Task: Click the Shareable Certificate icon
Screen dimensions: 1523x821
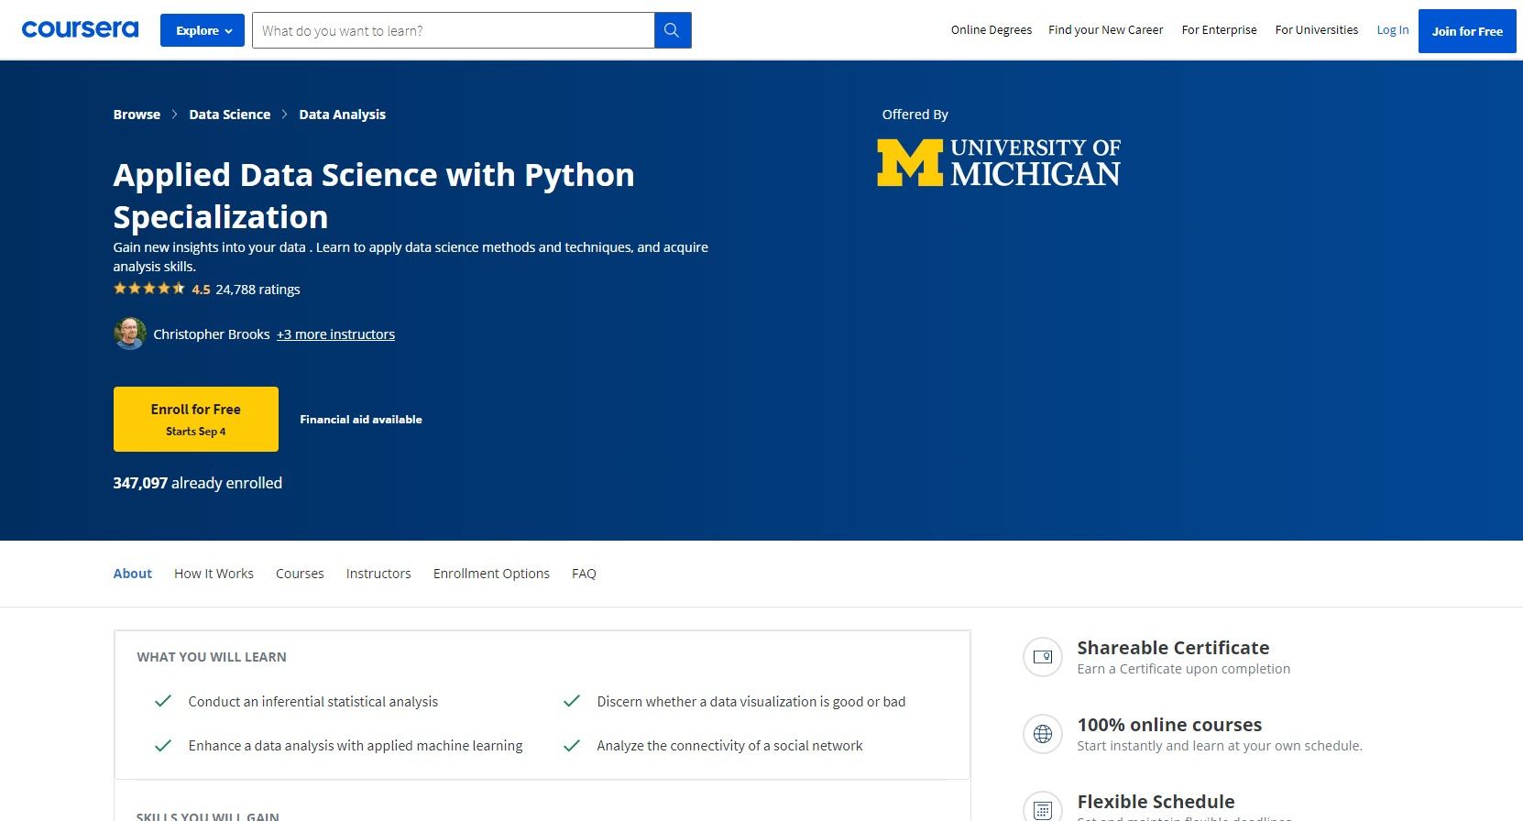Action: coord(1042,657)
